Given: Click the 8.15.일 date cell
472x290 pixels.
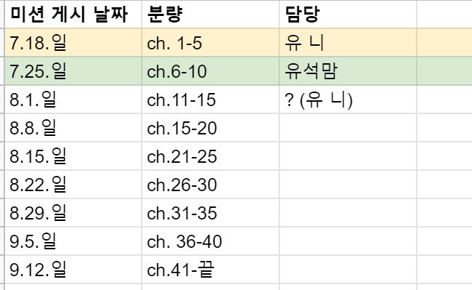Looking at the screenshot, I should coord(73,156).
